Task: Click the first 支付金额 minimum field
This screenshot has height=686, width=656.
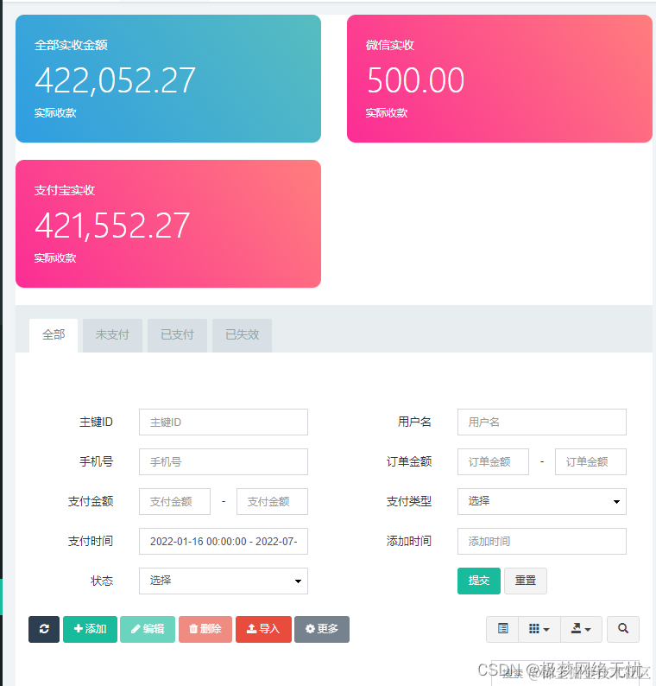Action: tap(175, 502)
